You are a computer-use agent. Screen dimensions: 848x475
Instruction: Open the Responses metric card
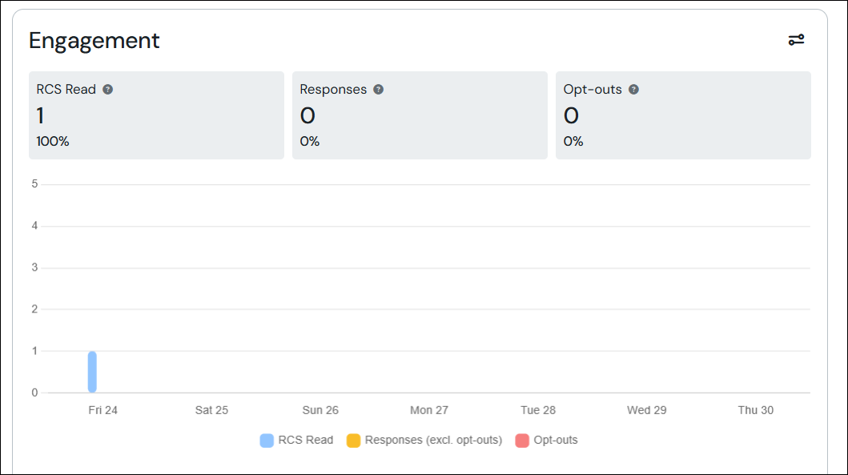420,115
